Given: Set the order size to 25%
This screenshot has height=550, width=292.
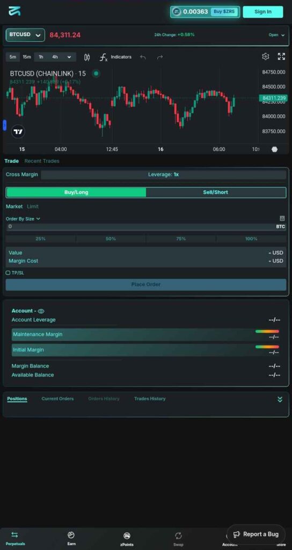Looking at the screenshot, I should pos(40,239).
